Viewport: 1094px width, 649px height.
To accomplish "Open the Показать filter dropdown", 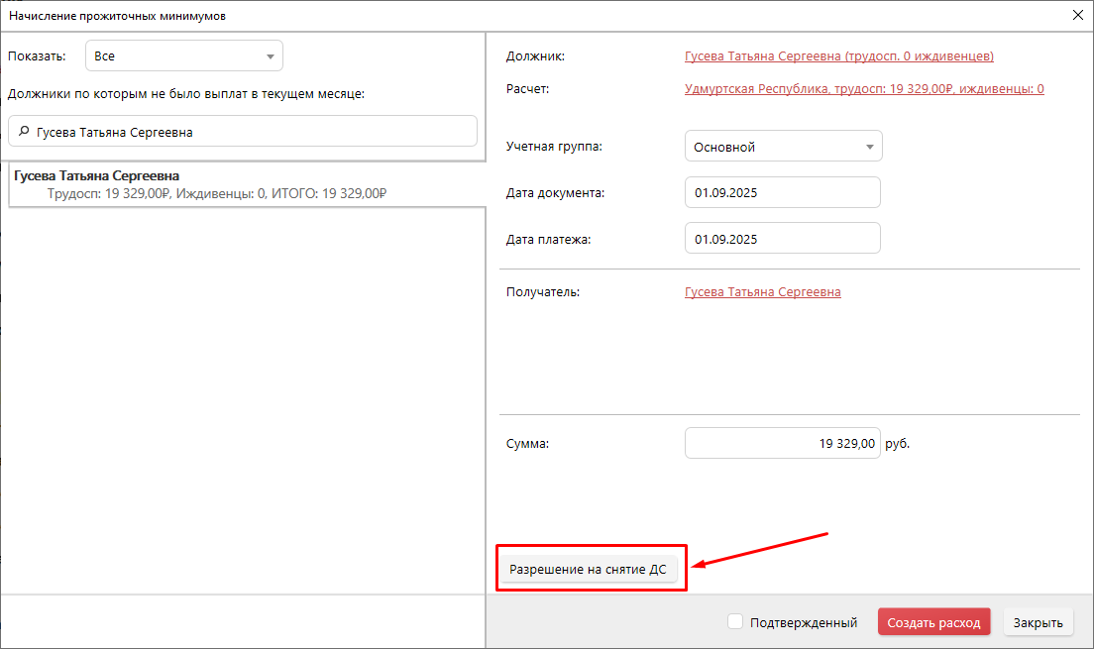I will pos(183,56).
